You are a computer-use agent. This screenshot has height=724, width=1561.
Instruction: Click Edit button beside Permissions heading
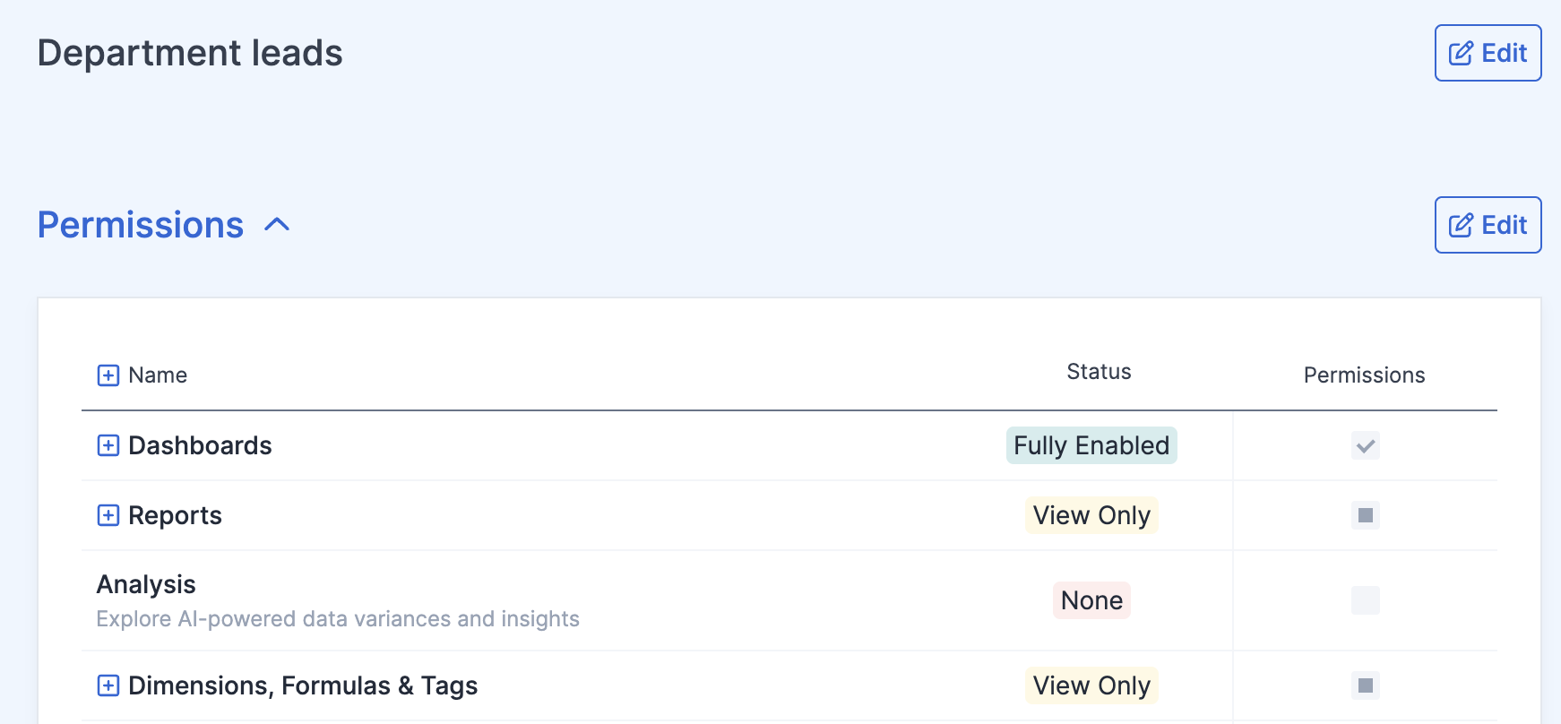(x=1488, y=225)
